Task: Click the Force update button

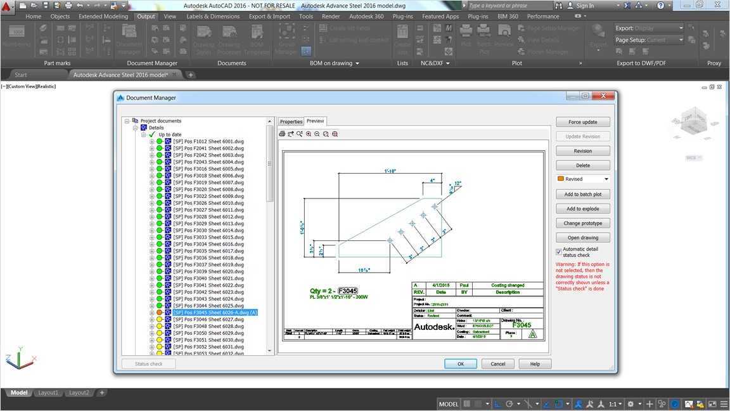Action: tap(583, 122)
